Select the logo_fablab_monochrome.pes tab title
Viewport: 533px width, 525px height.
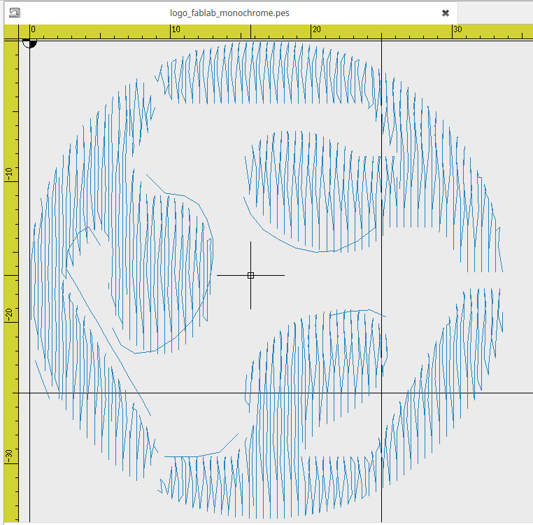230,13
